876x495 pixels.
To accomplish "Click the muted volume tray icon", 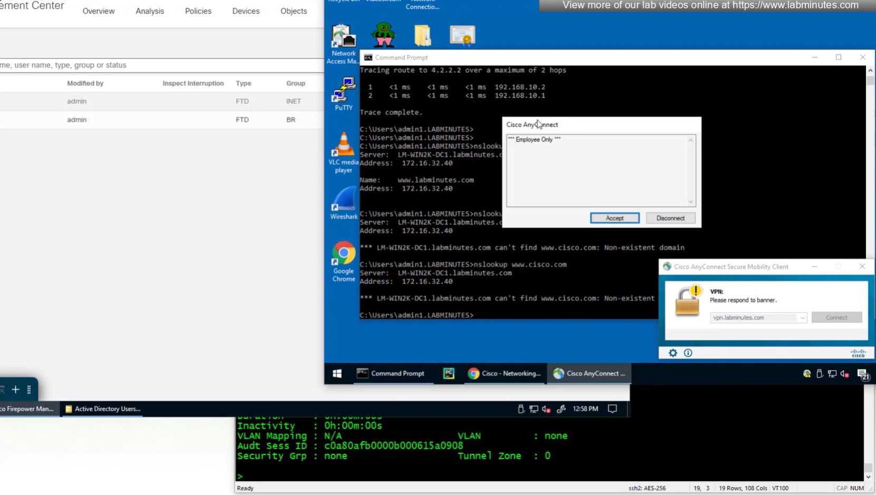I will [844, 374].
